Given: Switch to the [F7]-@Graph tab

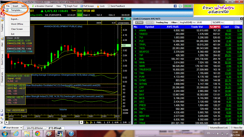Looking at the screenshot, I should (x=55, y=128).
